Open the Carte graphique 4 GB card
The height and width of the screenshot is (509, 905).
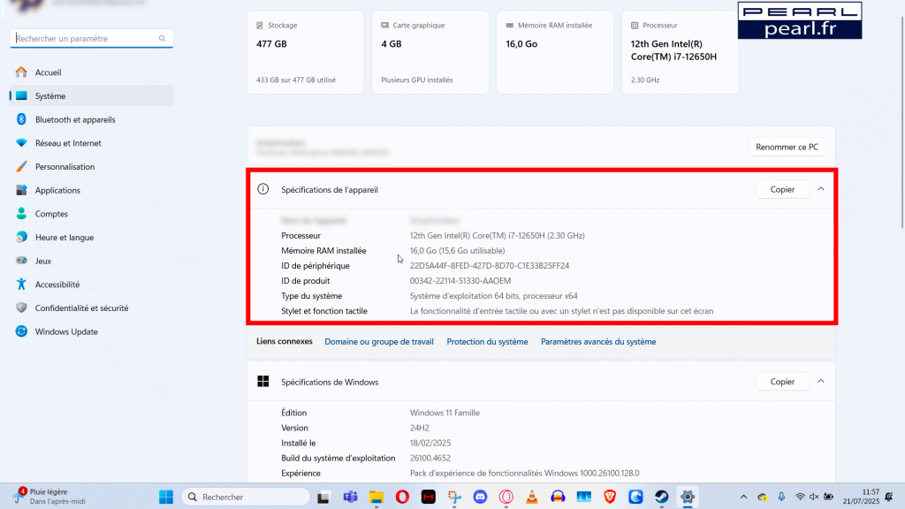(430, 52)
